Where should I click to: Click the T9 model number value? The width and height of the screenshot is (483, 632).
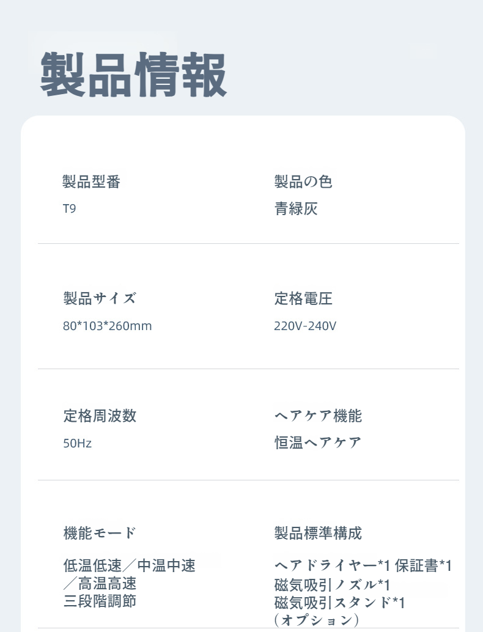69,209
